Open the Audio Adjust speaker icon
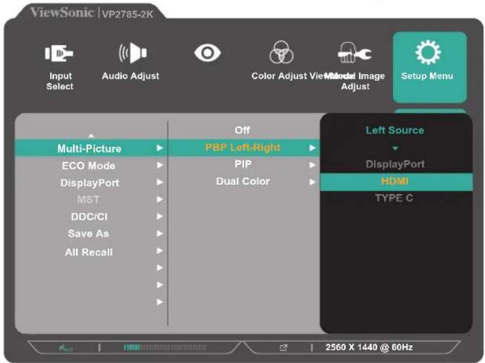 [133, 53]
